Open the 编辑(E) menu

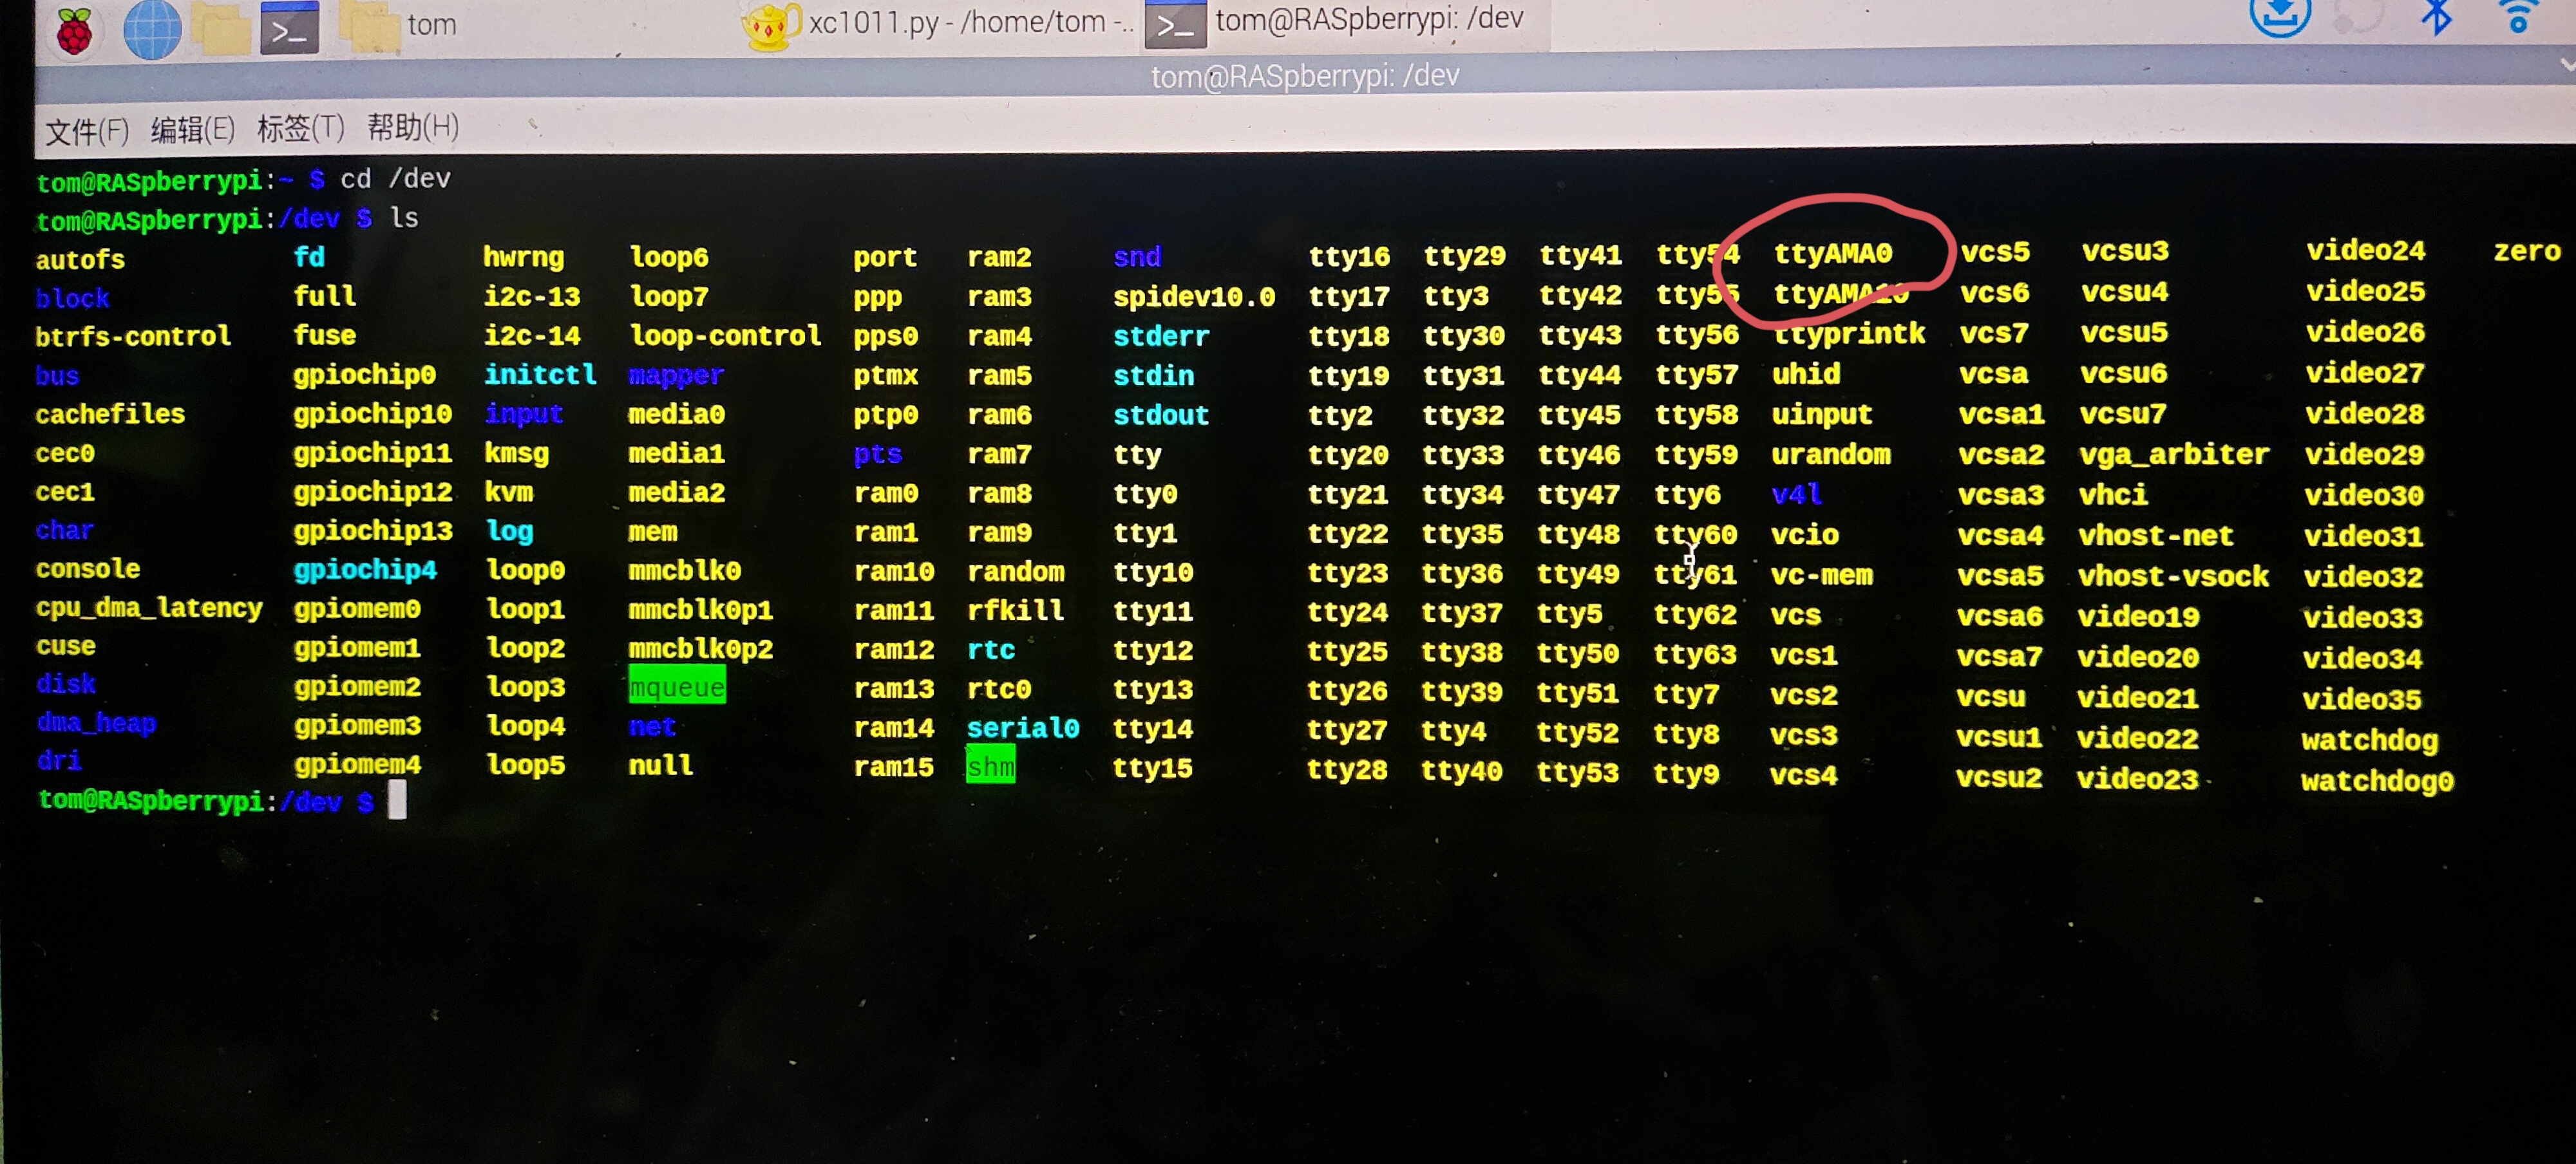(x=192, y=129)
